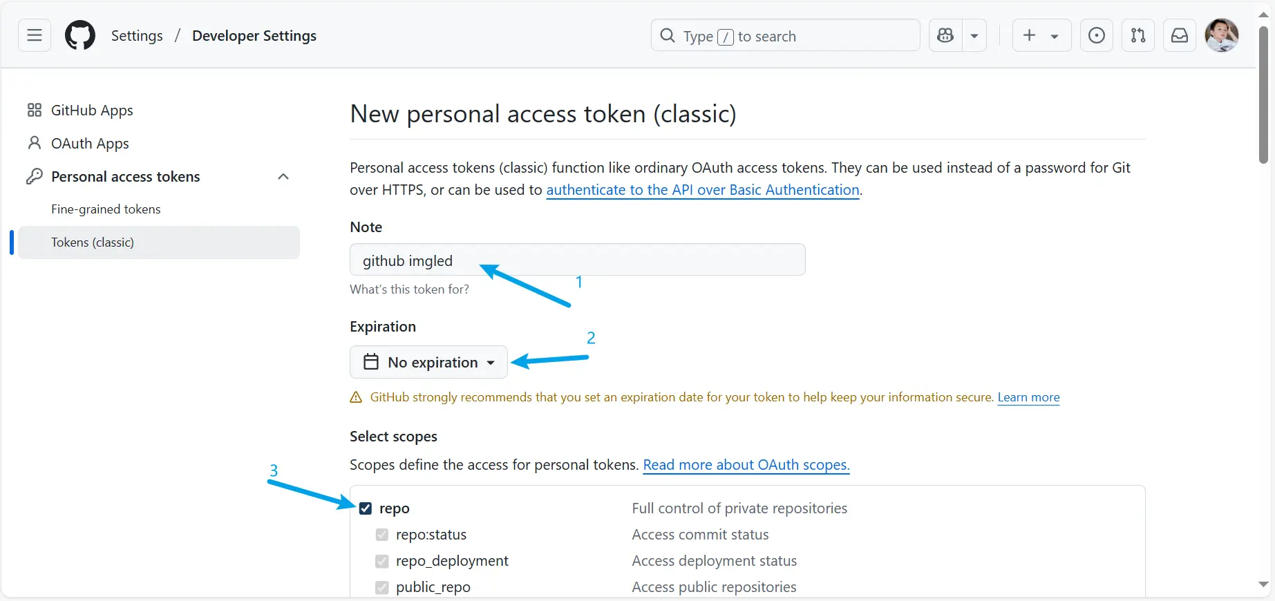Open the Copilot chat icon
The image size is (1275, 601).
(x=945, y=35)
